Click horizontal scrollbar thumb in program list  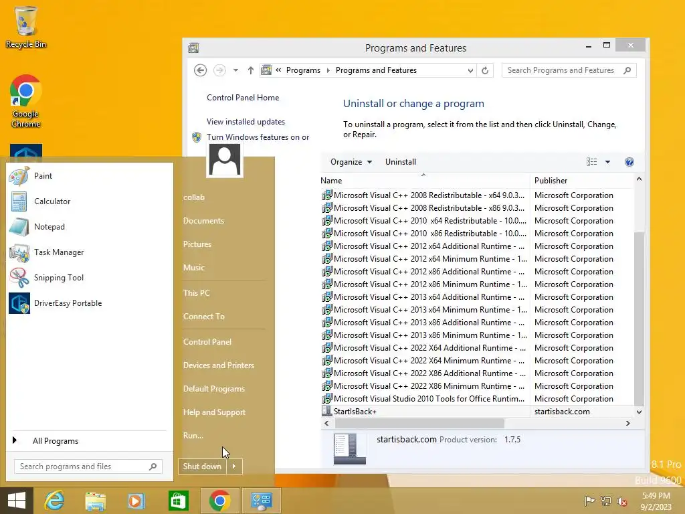[419, 424]
